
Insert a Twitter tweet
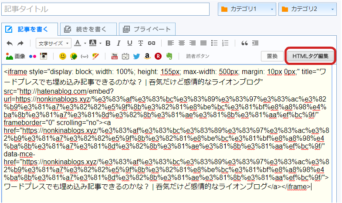coord(136,57)
